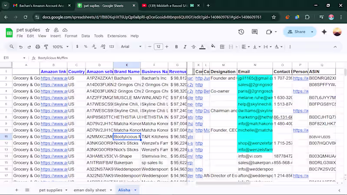Open vertical align dropdown
Viewport: 347px width, 195px height.
257,47
